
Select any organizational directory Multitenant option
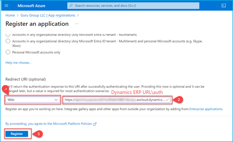(x=8, y=35)
